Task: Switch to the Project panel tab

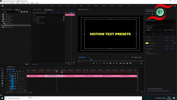Action: pyautogui.click(x=6, y=9)
